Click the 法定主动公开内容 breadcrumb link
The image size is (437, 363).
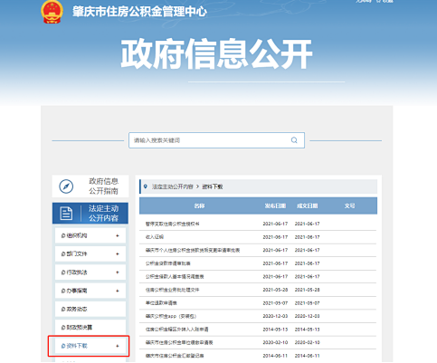(172, 186)
